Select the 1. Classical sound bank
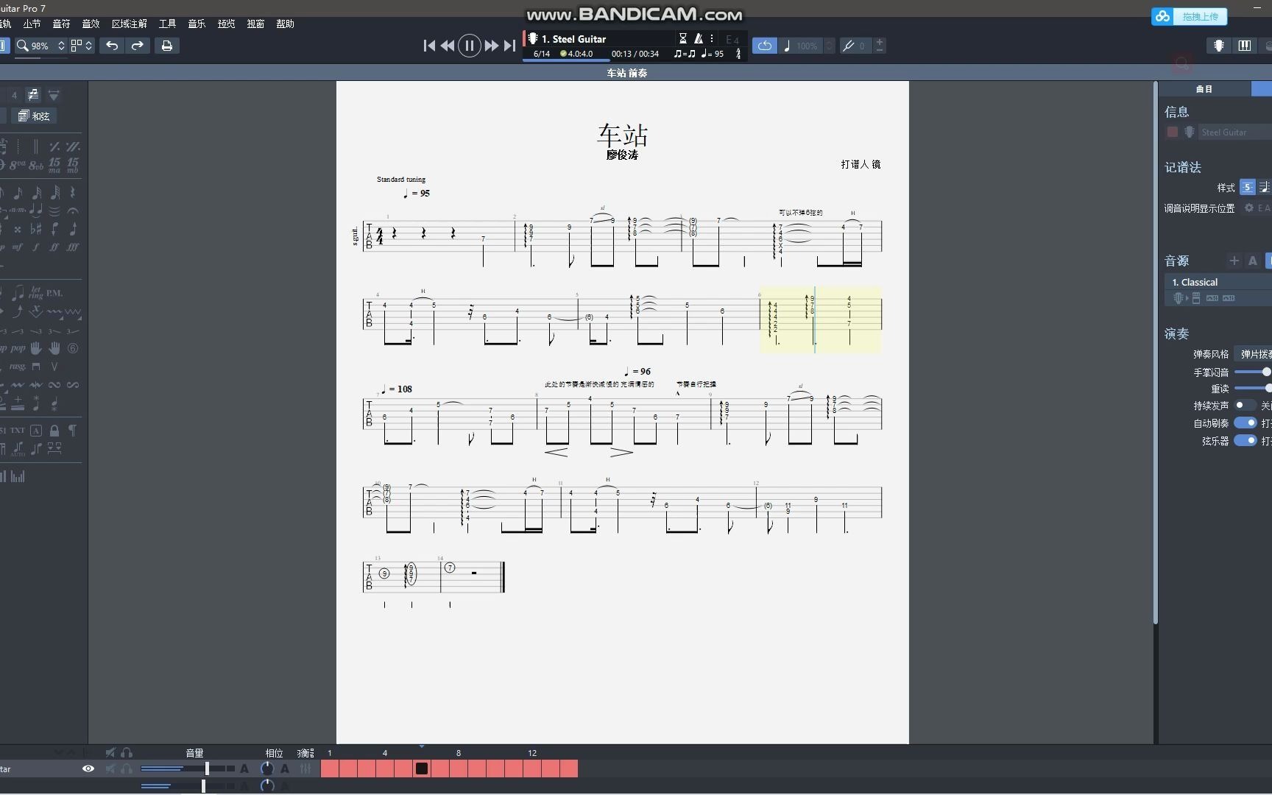The width and height of the screenshot is (1272, 795). tap(1218, 282)
